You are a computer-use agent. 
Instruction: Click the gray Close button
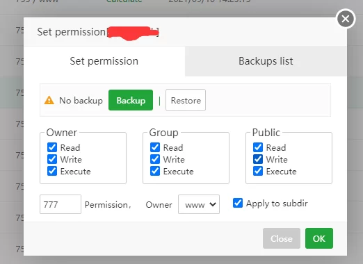[x=282, y=238]
